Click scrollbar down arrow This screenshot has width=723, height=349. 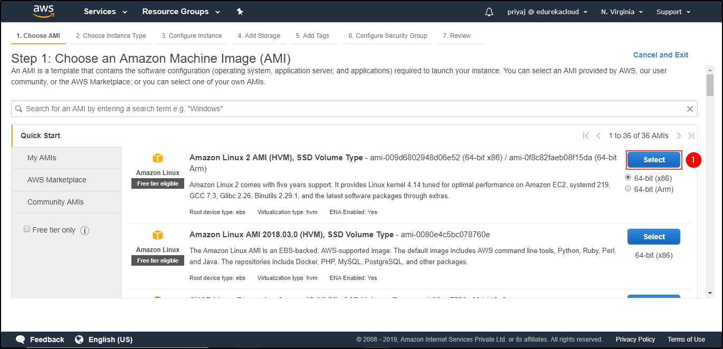tap(710, 293)
